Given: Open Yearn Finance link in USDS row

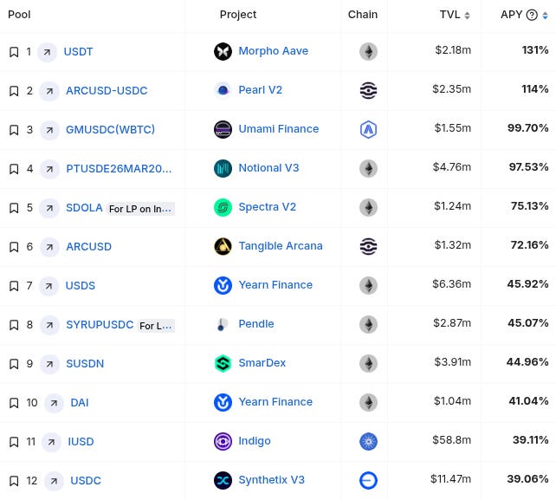Looking at the screenshot, I should tap(275, 285).
